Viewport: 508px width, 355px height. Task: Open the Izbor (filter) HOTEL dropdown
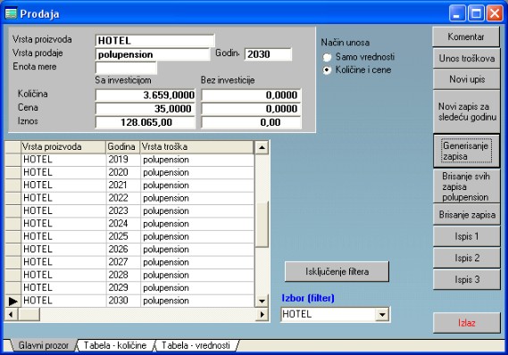(x=382, y=314)
